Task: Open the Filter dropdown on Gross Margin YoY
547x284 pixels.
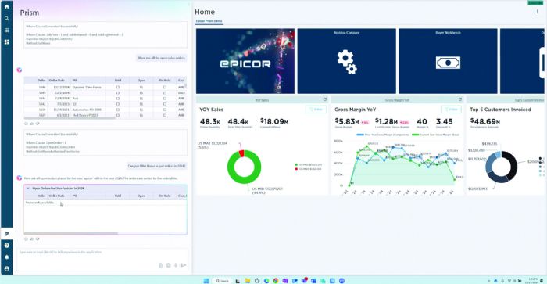Action: tap(451, 110)
